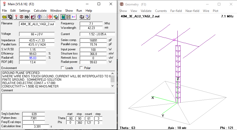
Task: Click the Frequency field showing 7.1
Action: click(91, 24)
